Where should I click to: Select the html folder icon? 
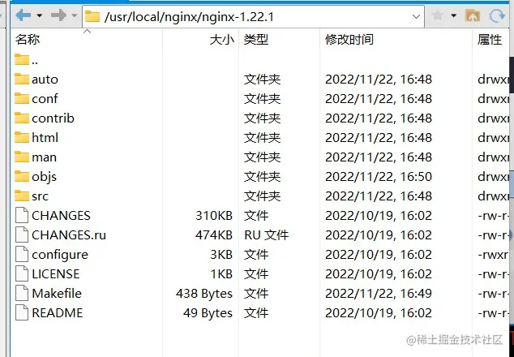pos(22,137)
